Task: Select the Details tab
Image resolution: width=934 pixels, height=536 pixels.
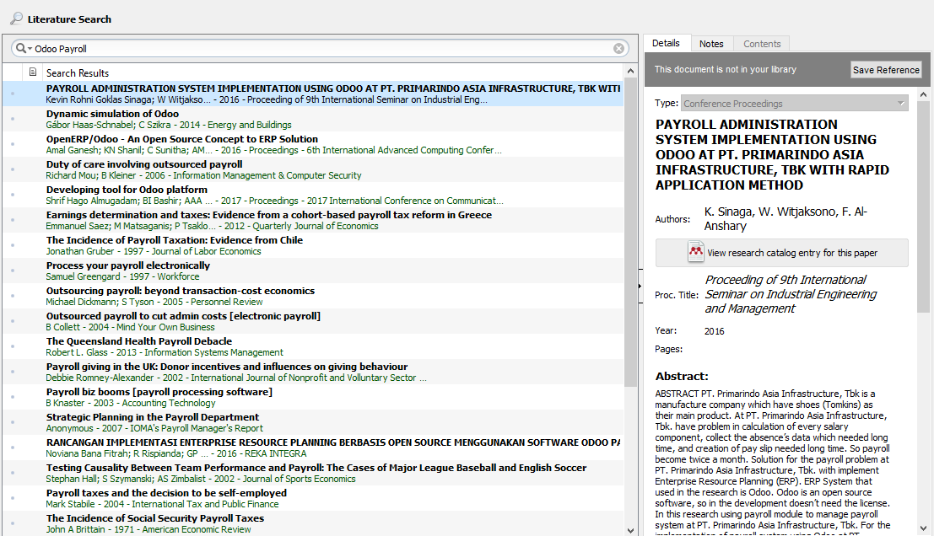Action: (x=666, y=43)
